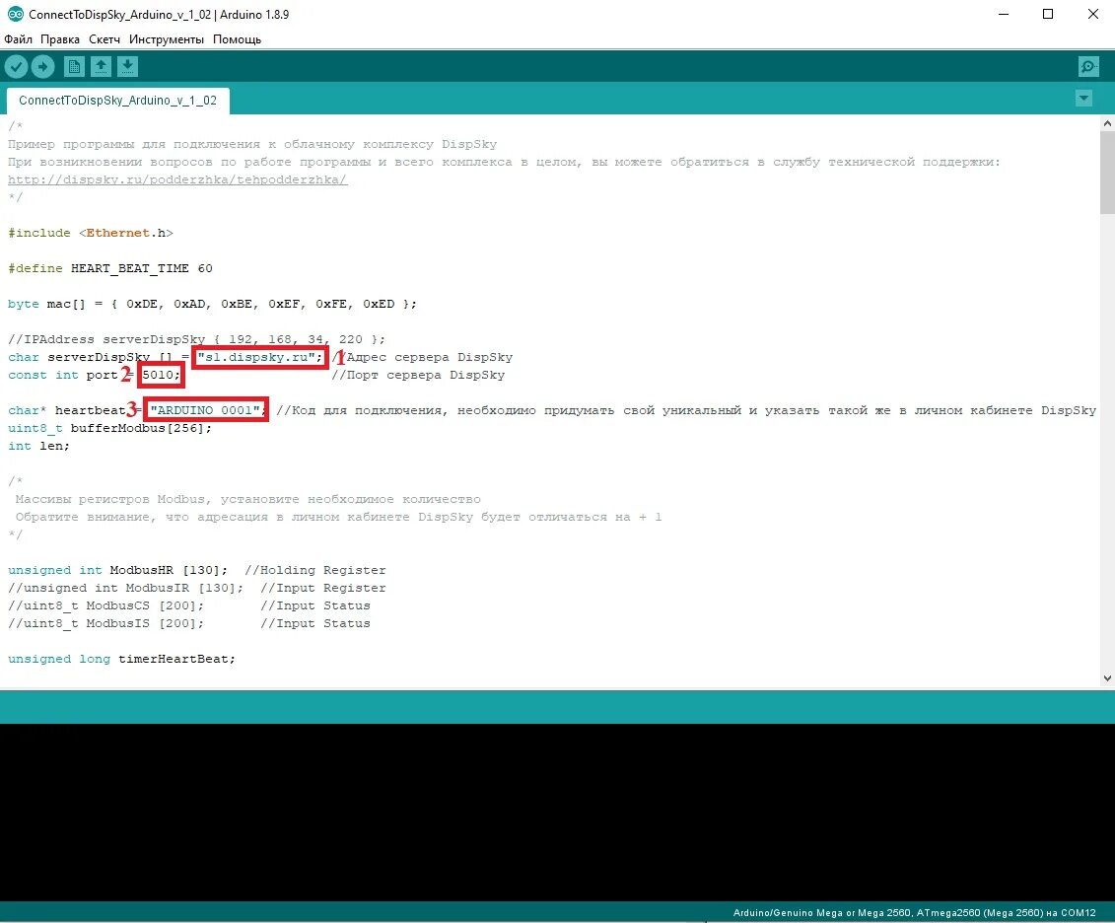Create a new sketch with the New icon
This screenshot has height=923, width=1115.
click(x=74, y=67)
